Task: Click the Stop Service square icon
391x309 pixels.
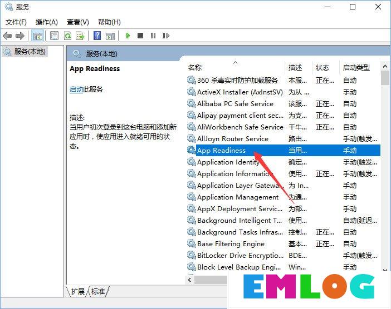Action: pyautogui.click(x=140, y=36)
